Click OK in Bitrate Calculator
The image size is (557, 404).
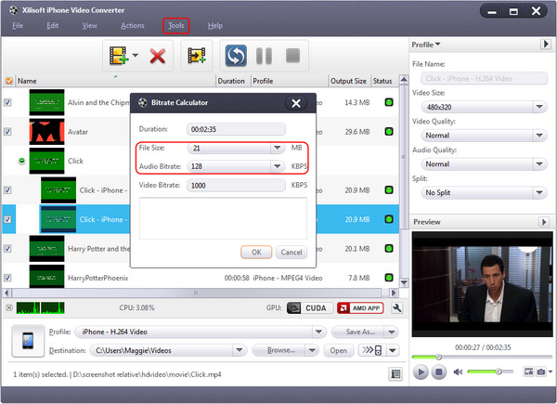tap(256, 253)
